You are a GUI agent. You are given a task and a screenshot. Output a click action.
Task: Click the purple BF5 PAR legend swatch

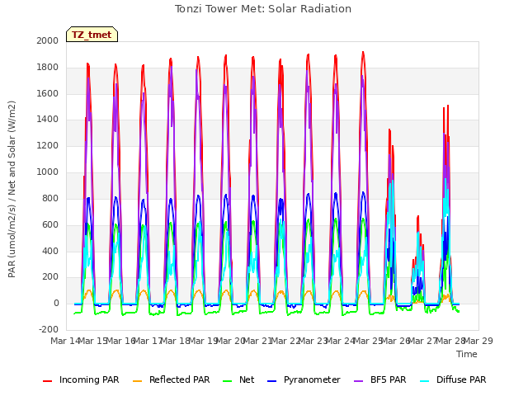[x=359, y=381]
